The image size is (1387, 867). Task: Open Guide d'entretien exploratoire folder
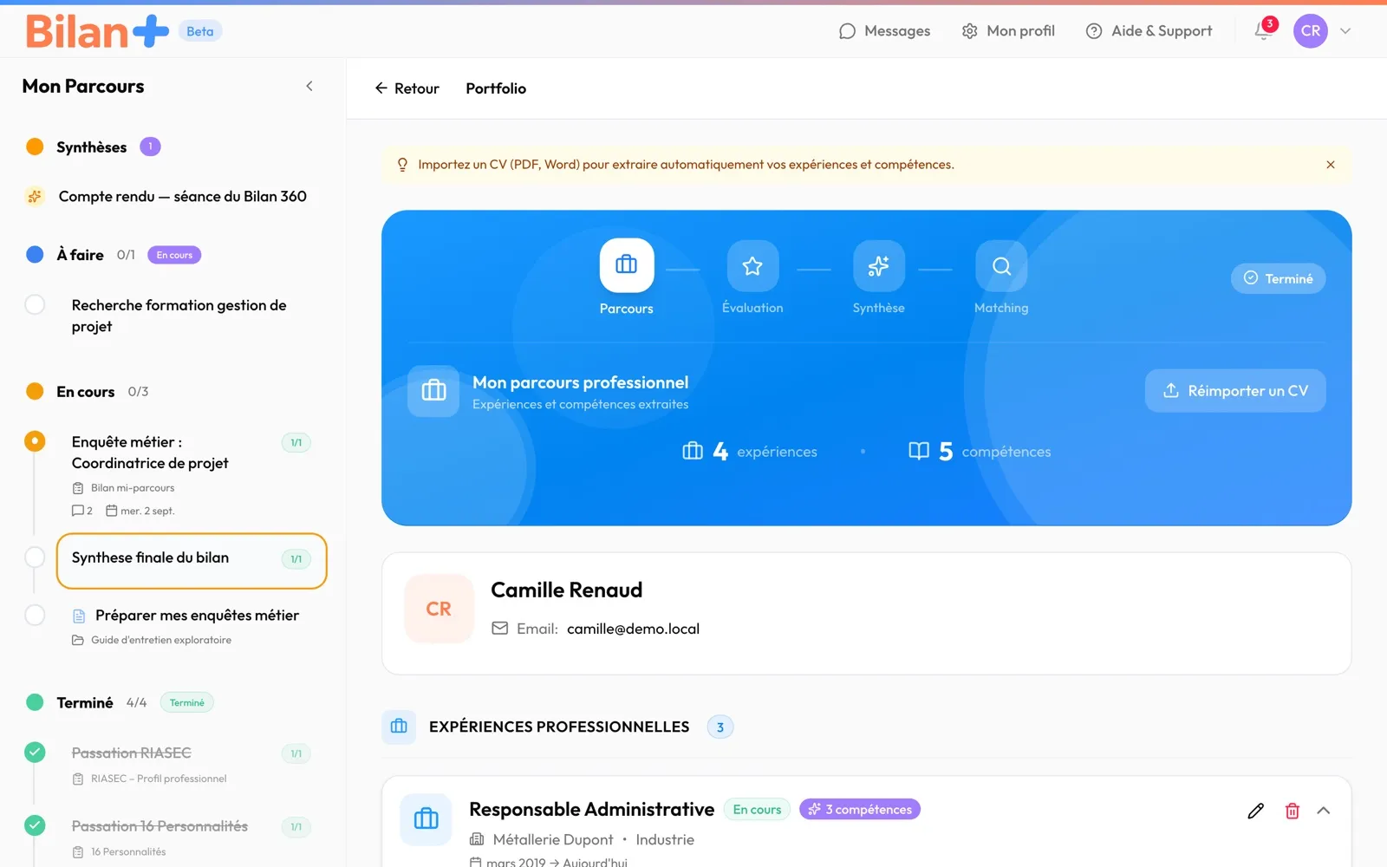coord(152,640)
